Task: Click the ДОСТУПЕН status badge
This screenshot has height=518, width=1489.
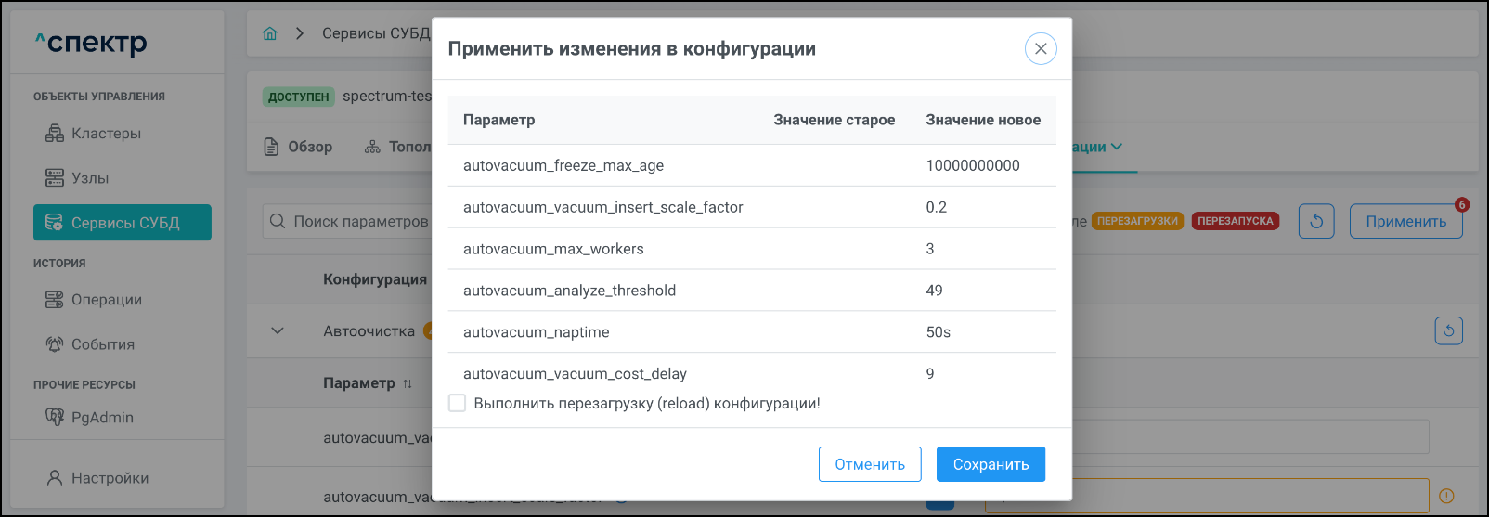Action: click(298, 97)
